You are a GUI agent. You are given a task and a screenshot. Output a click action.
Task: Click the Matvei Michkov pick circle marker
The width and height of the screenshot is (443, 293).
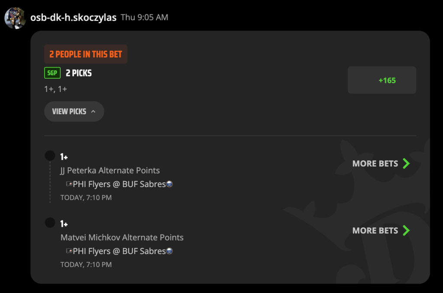(x=50, y=223)
